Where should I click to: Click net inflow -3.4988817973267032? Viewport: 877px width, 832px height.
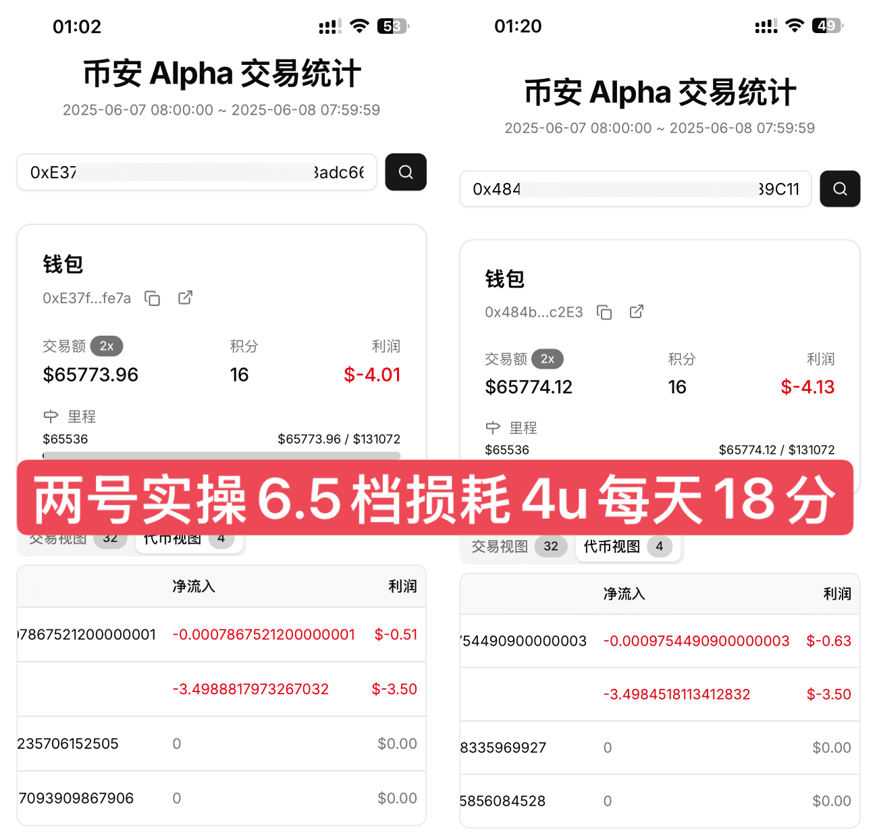click(250, 689)
